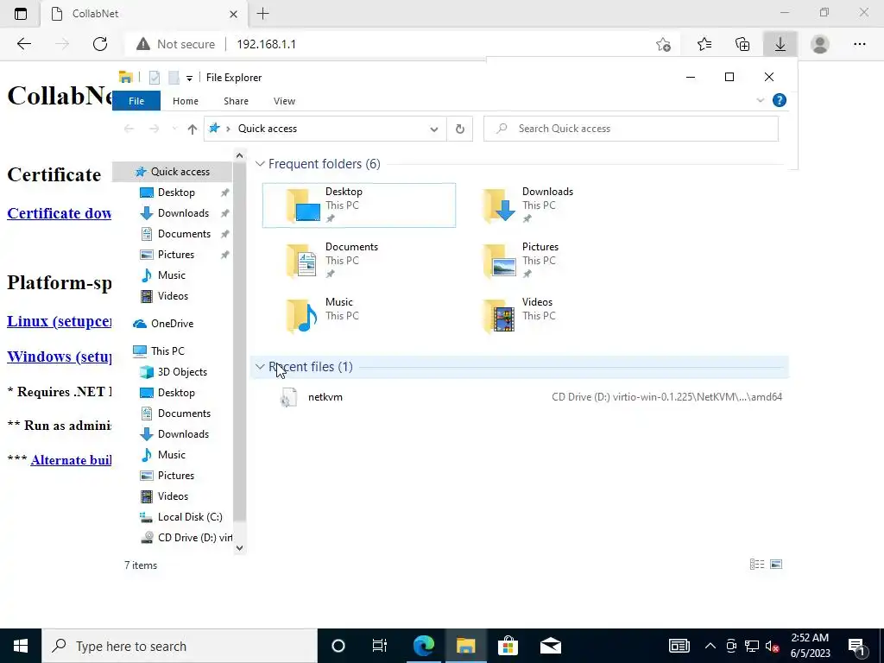Go up one folder level arrow
This screenshot has width=884, height=663.
coord(193,129)
